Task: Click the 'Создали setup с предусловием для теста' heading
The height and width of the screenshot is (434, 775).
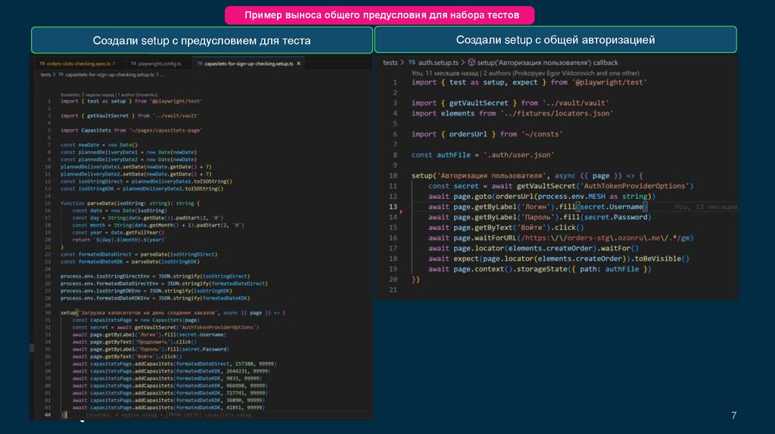Action: click(201, 40)
